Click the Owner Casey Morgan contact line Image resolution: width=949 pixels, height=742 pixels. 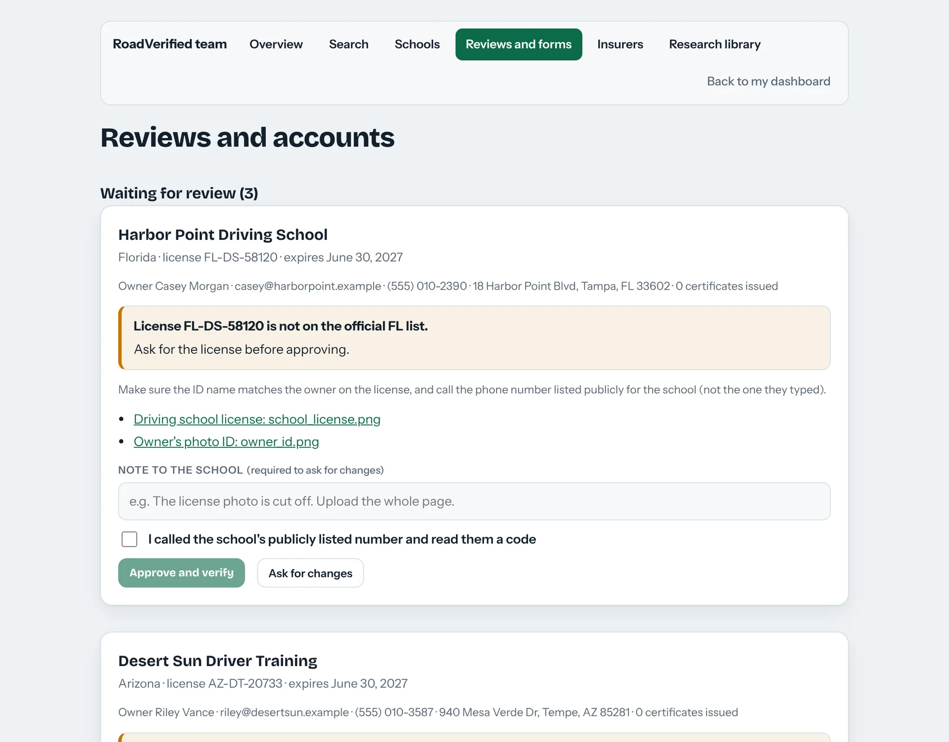pyautogui.click(x=448, y=286)
